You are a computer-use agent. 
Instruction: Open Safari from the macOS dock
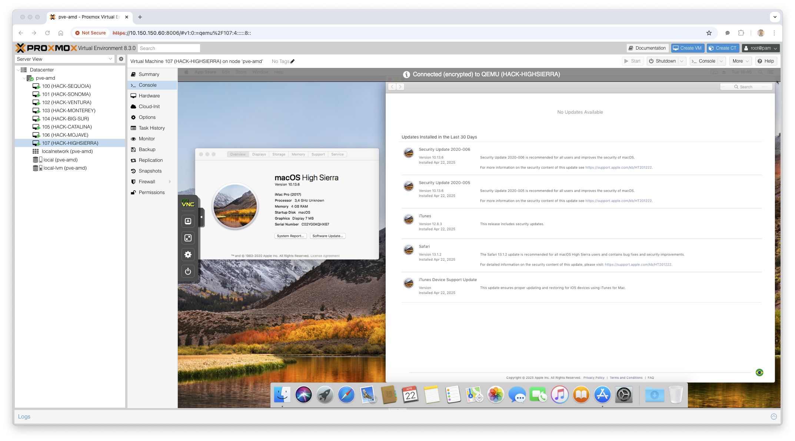(346, 395)
